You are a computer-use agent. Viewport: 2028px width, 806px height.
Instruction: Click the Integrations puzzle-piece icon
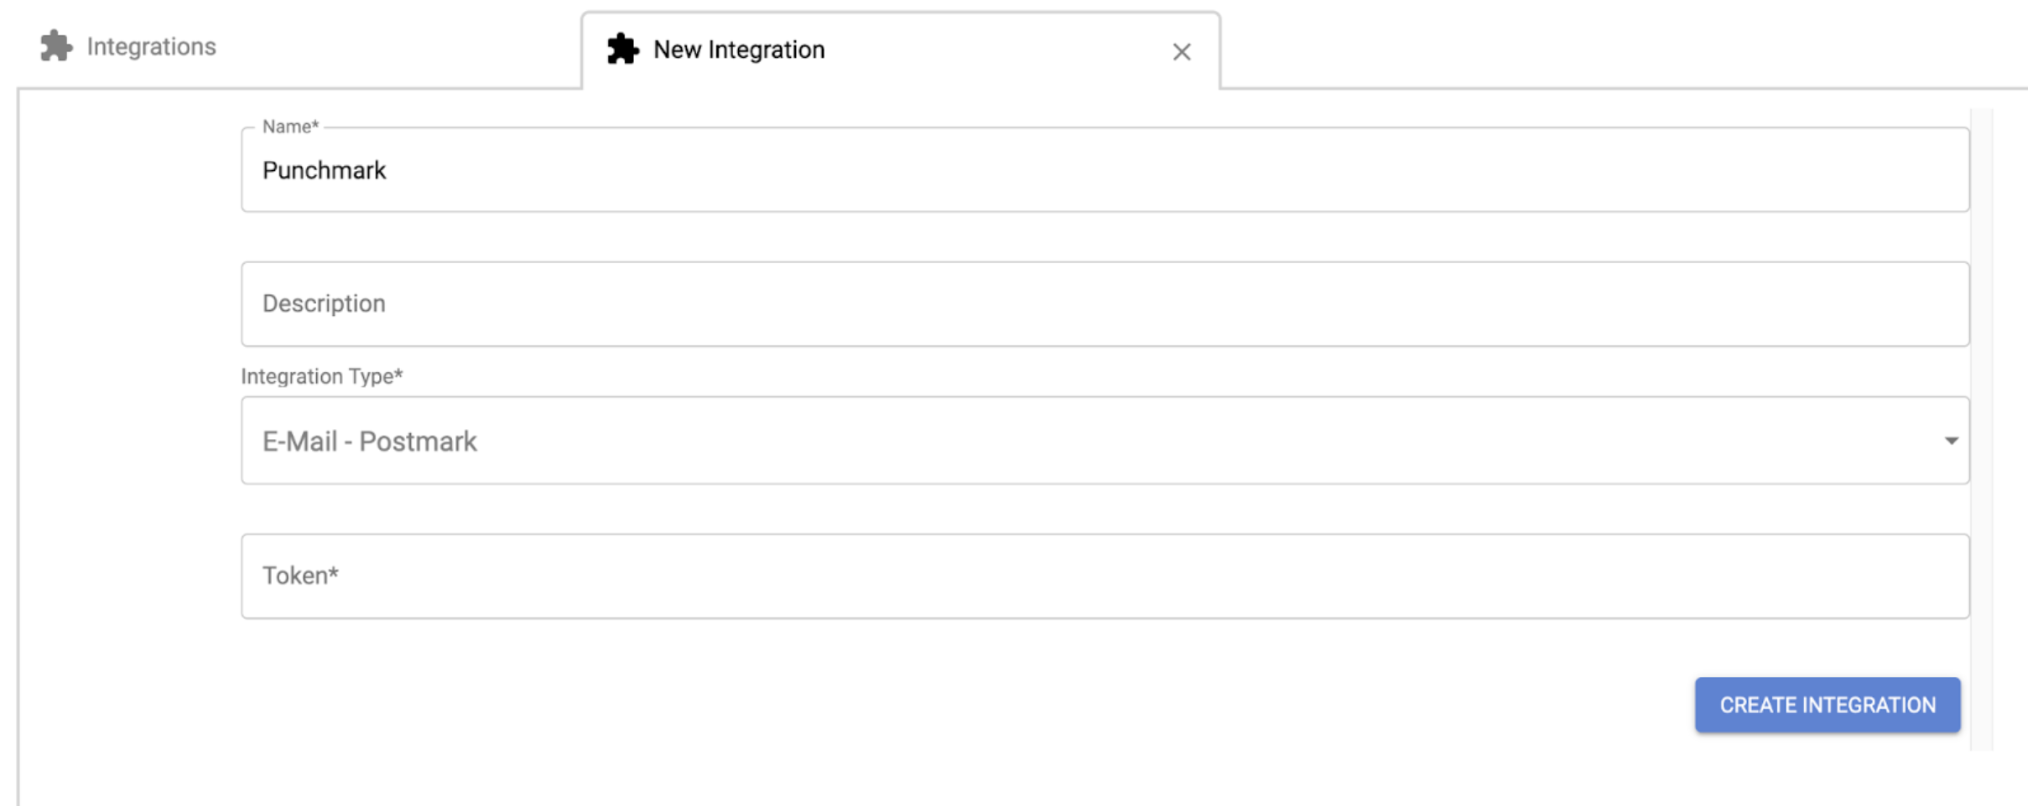point(56,46)
